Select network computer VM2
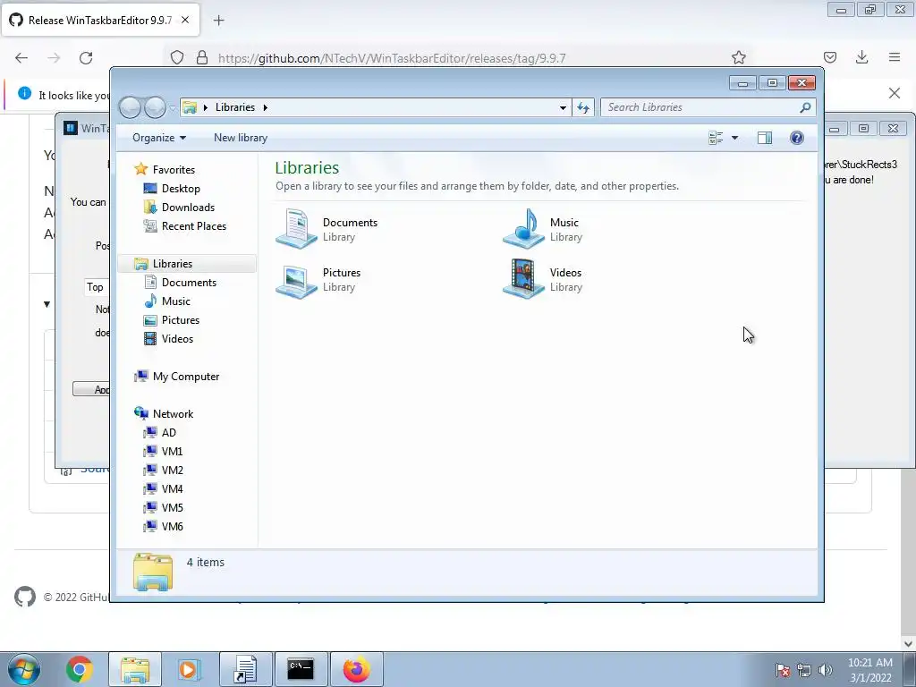The height and width of the screenshot is (687, 916). 173,470
